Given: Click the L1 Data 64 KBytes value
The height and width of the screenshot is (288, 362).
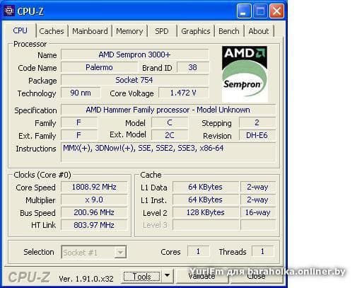Looking at the screenshot, I should 206,187.
